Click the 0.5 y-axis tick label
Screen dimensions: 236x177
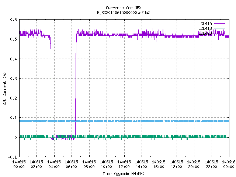(x=13, y=39)
